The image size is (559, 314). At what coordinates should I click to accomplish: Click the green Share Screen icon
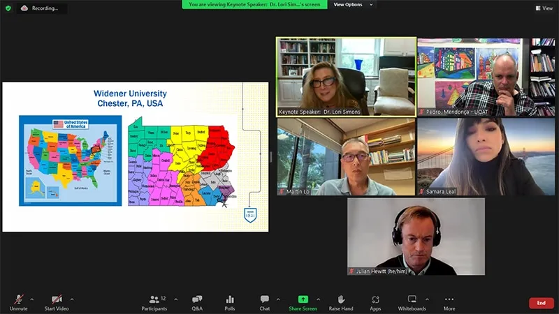[303, 301]
